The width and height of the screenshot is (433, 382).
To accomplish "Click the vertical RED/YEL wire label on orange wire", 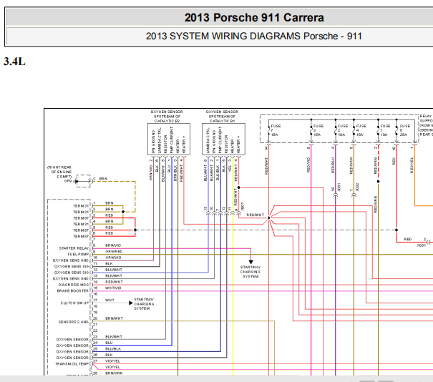I will click(x=412, y=165).
